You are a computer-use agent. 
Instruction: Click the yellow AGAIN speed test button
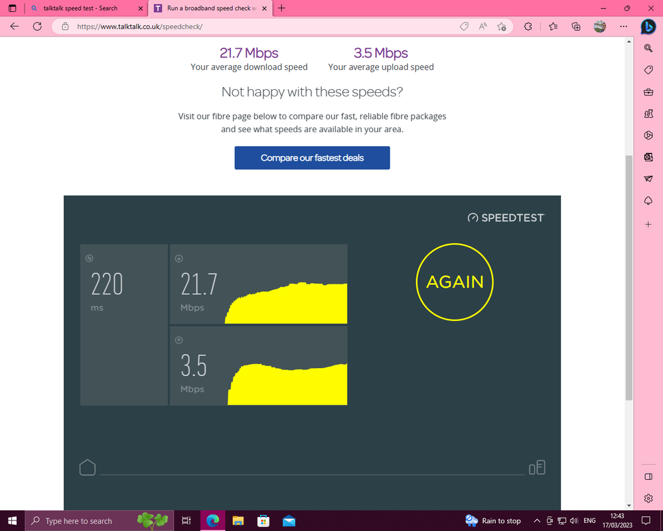point(455,282)
